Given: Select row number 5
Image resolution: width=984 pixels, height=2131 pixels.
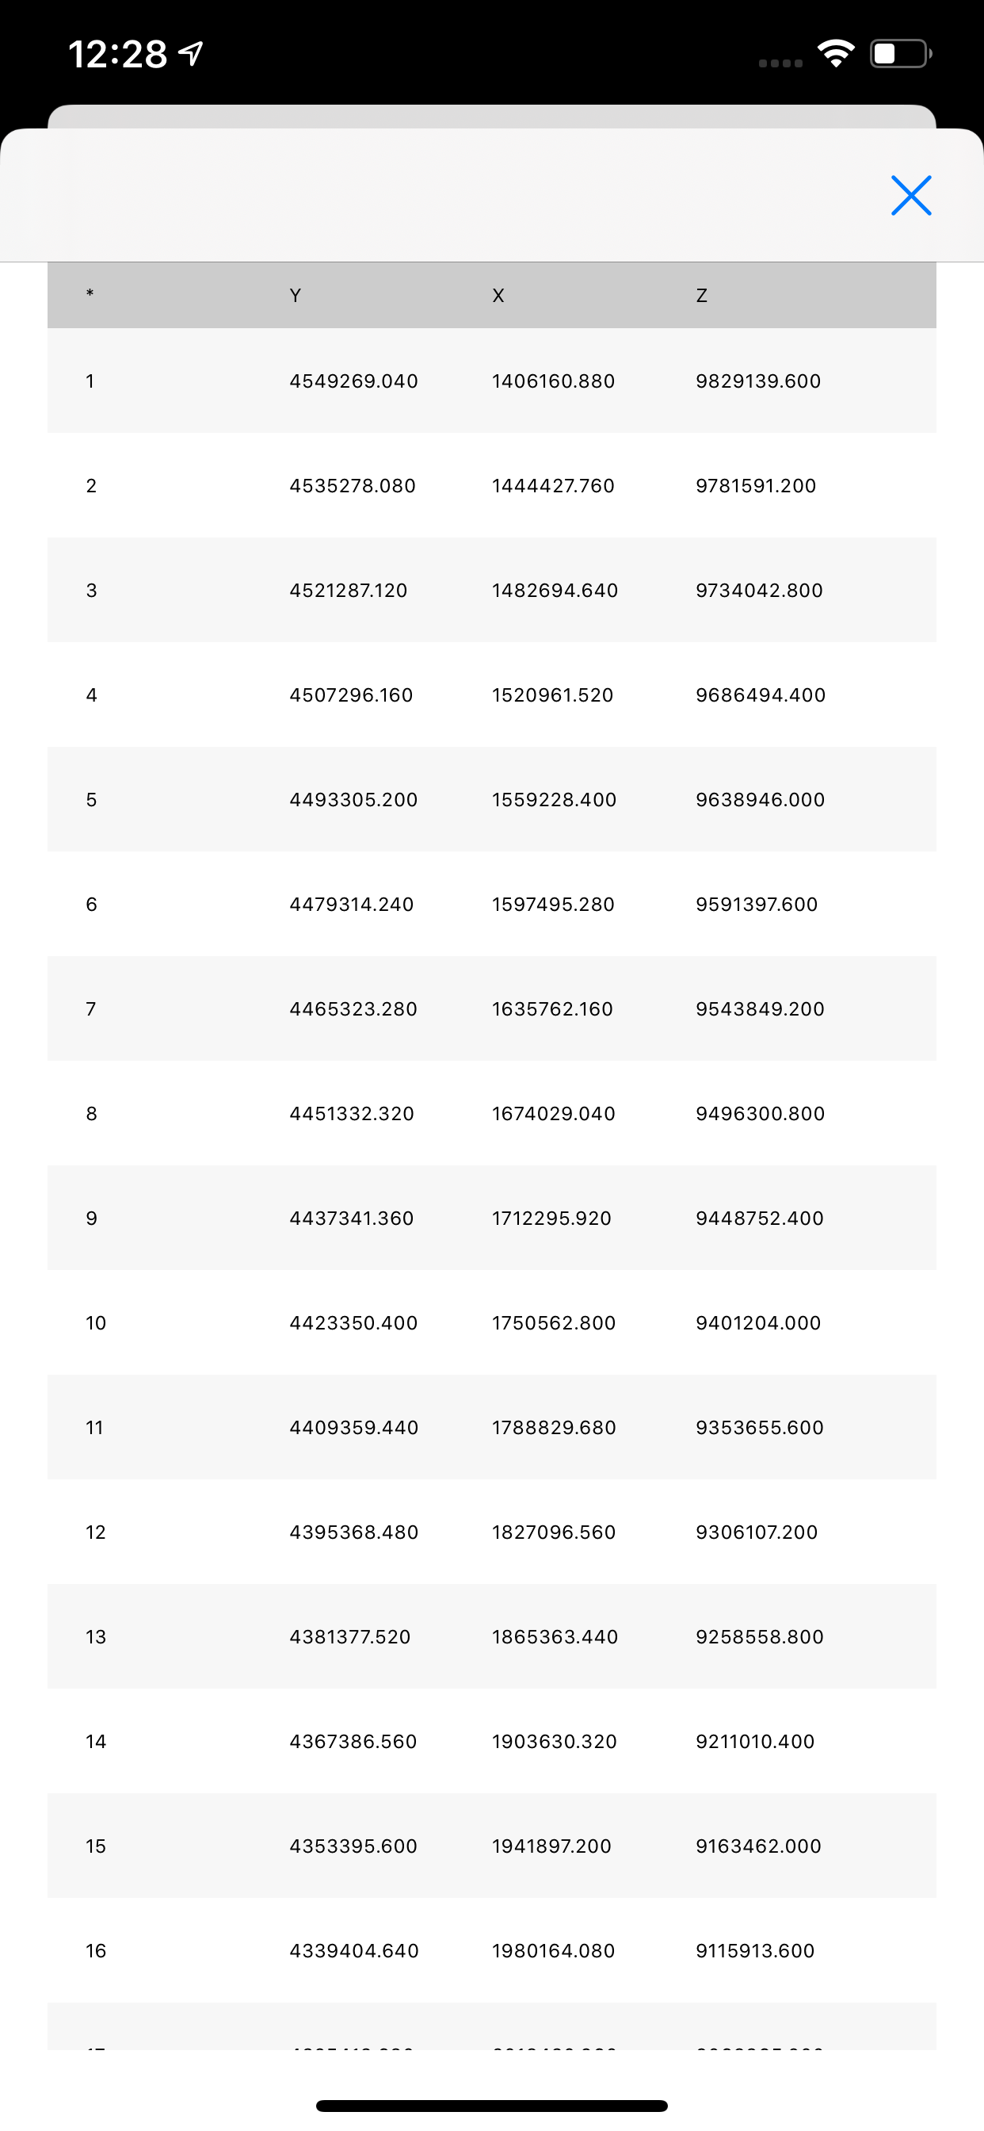Looking at the screenshot, I should point(91,800).
